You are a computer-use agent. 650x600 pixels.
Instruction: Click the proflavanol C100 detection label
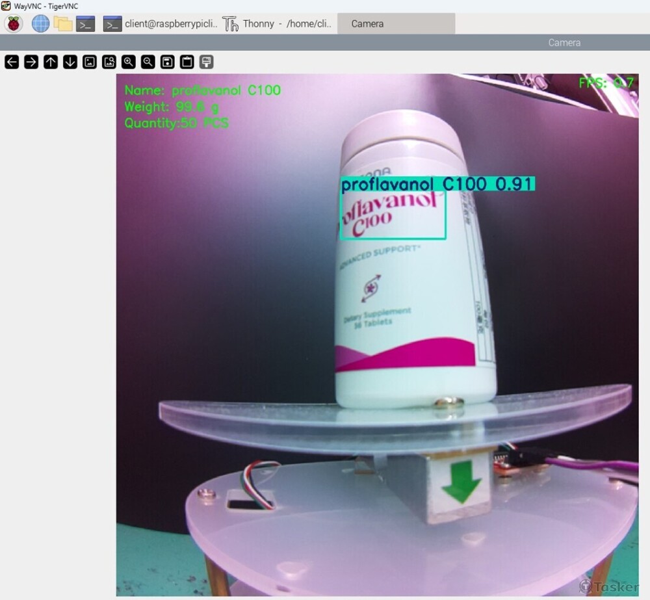pyautogui.click(x=437, y=184)
